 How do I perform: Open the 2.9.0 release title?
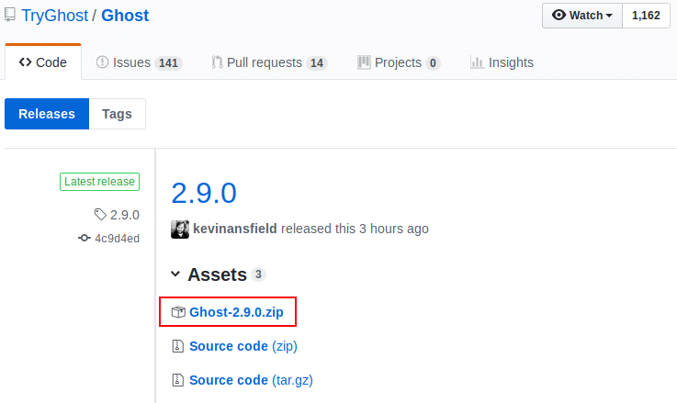[x=204, y=193]
